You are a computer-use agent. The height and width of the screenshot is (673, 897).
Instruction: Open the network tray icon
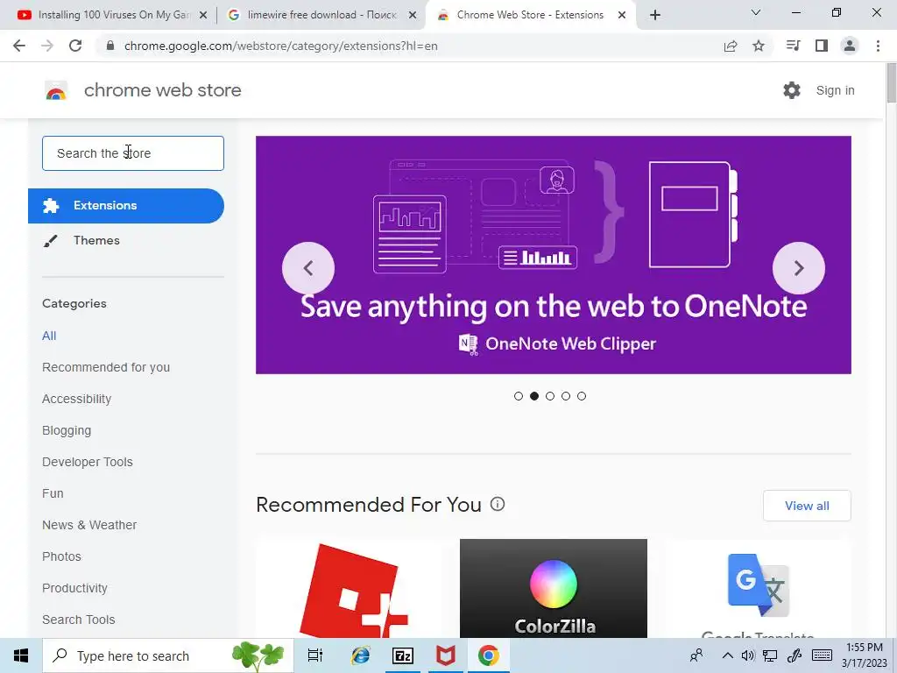(770, 655)
